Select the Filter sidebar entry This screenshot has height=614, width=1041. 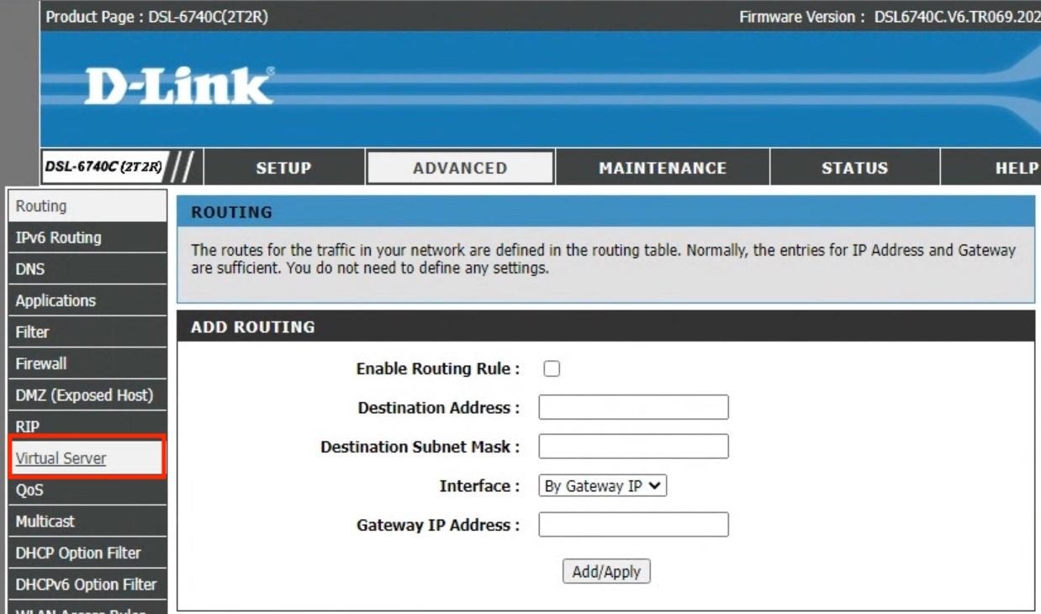[32, 332]
